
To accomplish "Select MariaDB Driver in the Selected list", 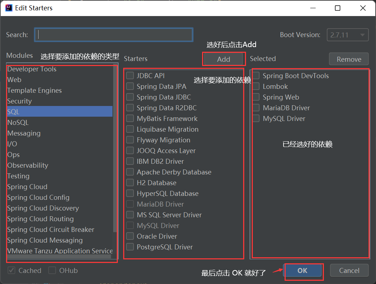I will coord(256,108).
